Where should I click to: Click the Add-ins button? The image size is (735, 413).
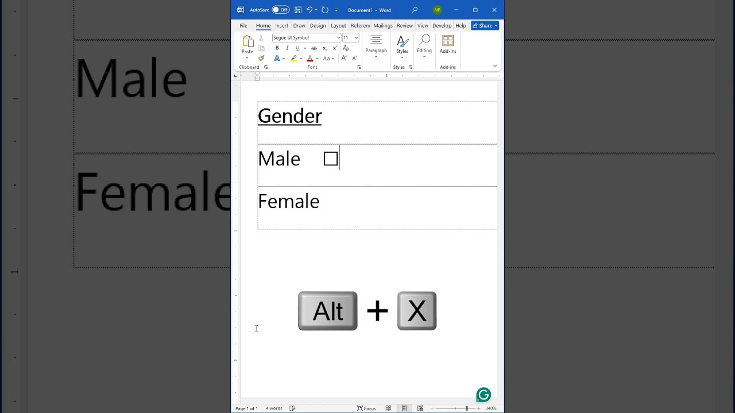448,45
